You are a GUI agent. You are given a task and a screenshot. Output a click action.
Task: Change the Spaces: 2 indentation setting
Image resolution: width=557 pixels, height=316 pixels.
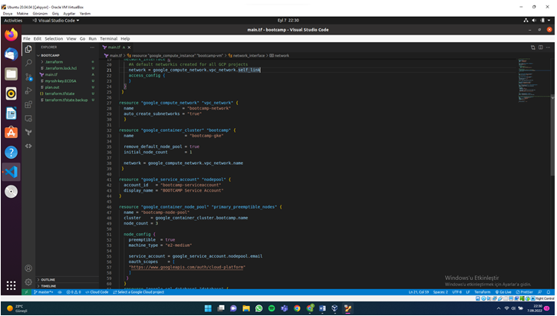tap(440, 292)
